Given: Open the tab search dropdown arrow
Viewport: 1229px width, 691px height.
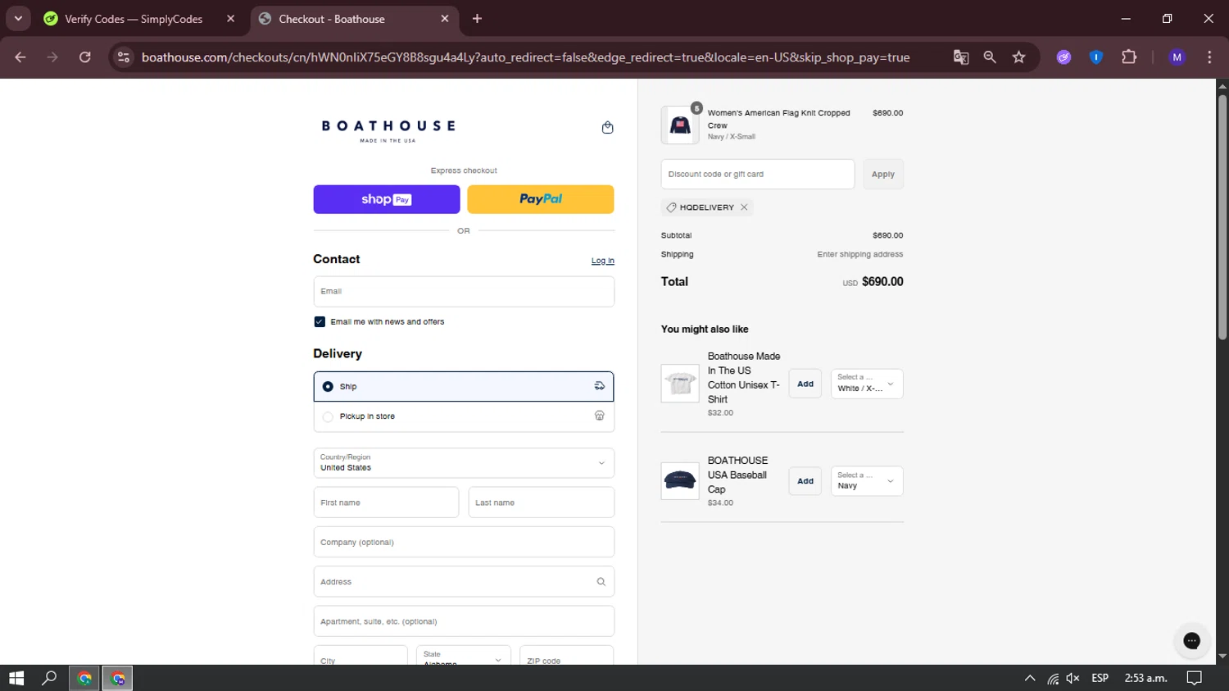Looking at the screenshot, I should [18, 19].
